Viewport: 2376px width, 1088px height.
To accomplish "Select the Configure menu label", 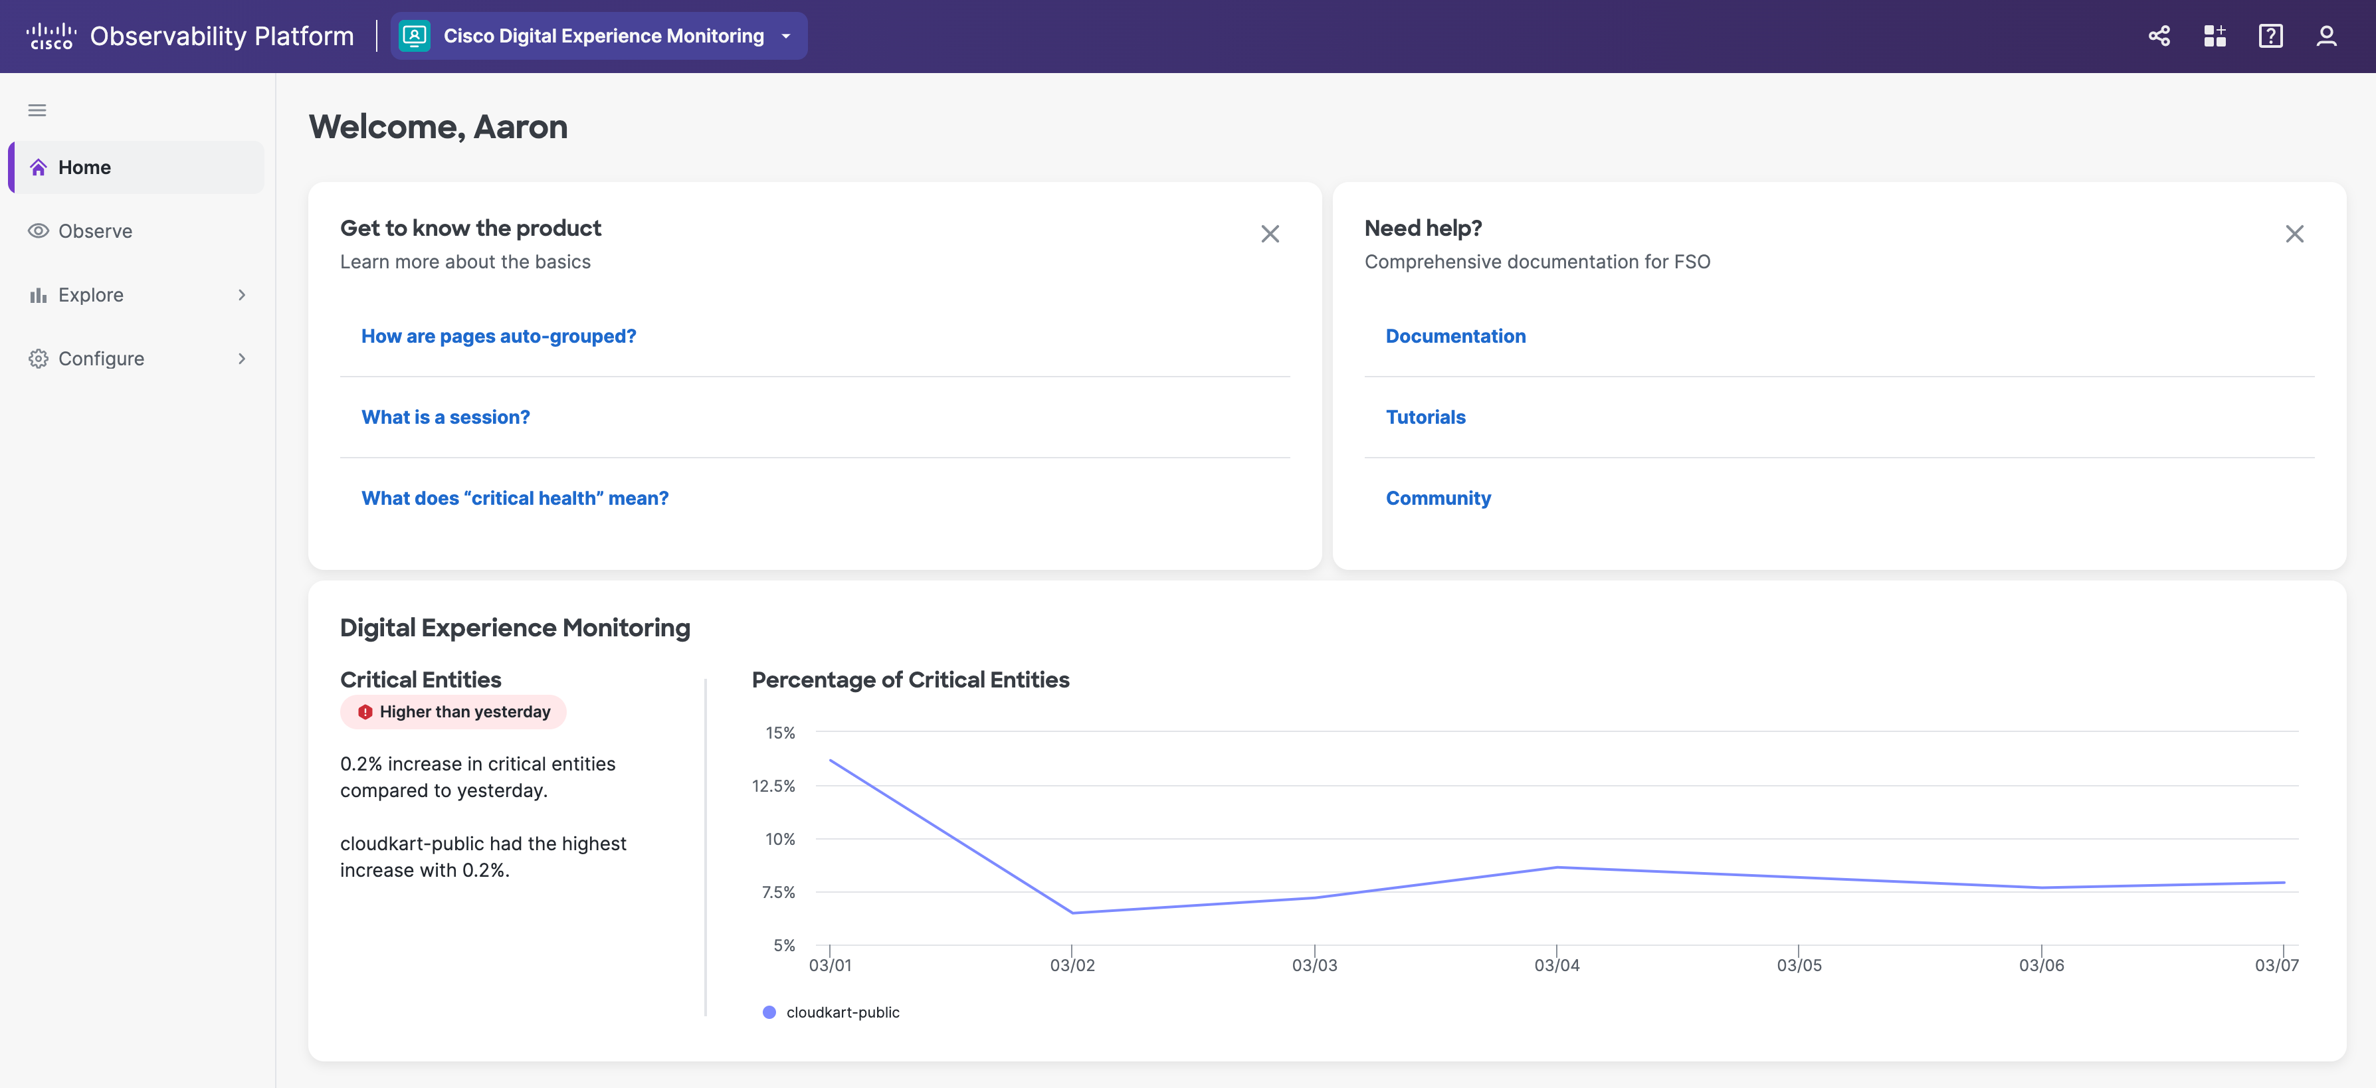I will click(x=102, y=359).
